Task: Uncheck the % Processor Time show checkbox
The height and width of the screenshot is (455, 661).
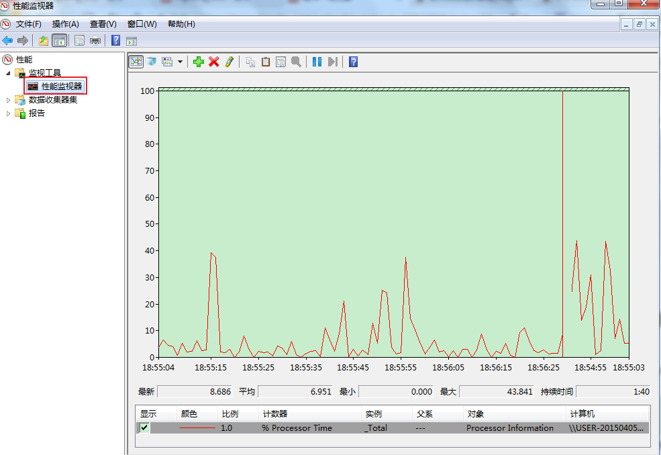Action: 144,427
